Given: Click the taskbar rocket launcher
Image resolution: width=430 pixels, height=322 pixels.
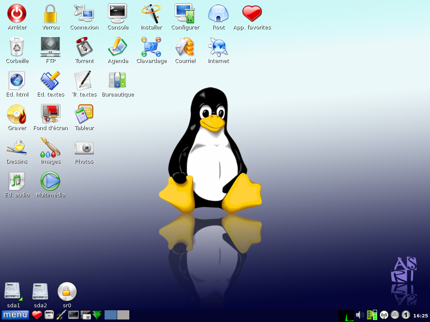Looking at the screenshot, I should [61, 315].
